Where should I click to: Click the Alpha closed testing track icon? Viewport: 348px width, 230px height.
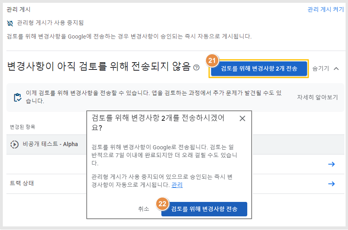[x=14, y=145]
